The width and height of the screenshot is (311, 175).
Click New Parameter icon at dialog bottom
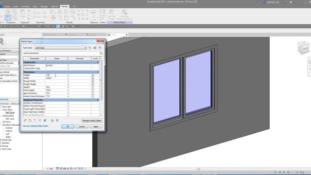click(x=30, y=120)
